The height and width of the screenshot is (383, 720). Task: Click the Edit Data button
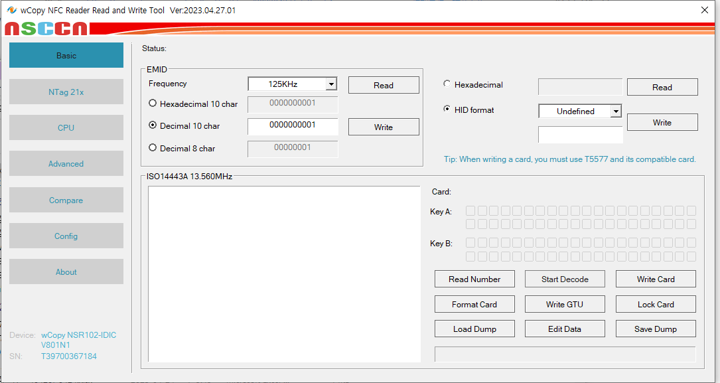coord(565,329)
